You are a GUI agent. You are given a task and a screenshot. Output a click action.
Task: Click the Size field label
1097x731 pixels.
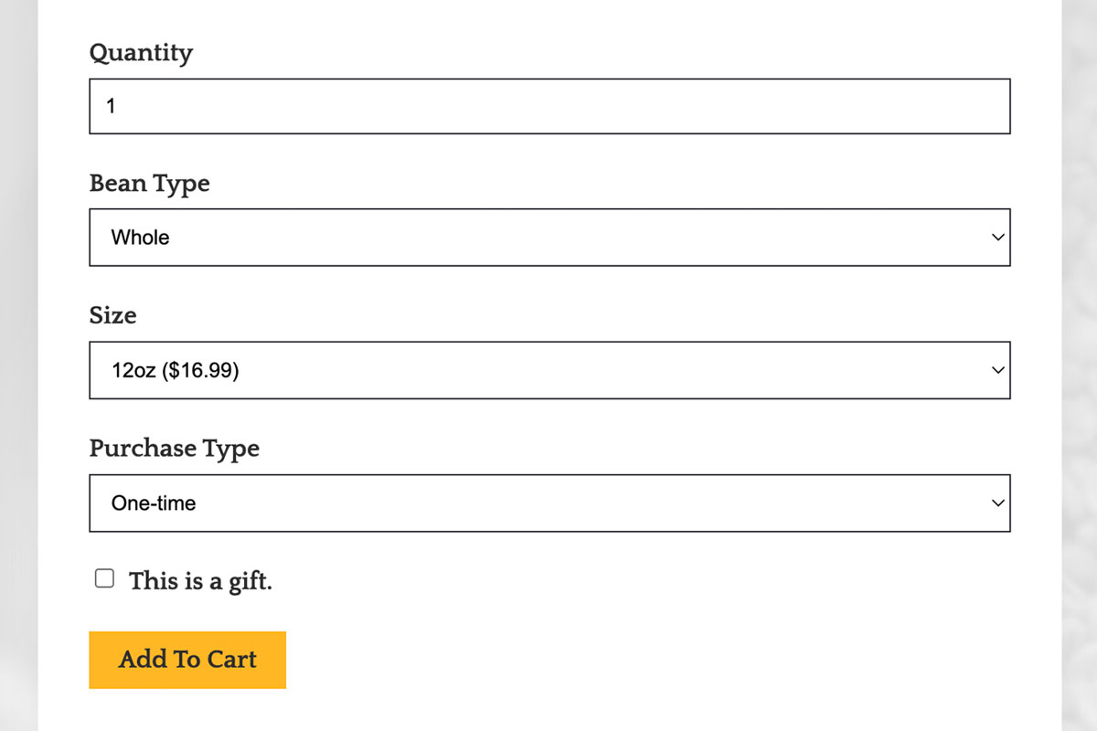coord(112,315)
